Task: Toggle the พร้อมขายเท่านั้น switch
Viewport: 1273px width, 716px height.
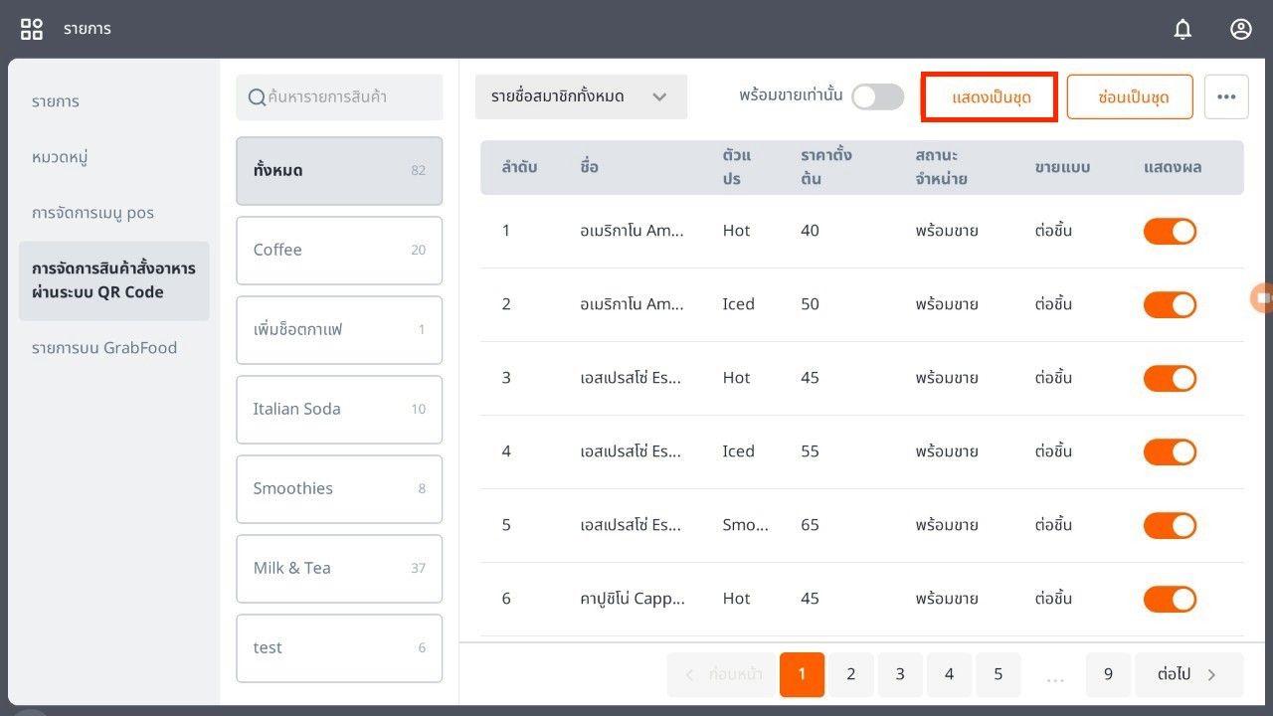Action: coord(877,96)
